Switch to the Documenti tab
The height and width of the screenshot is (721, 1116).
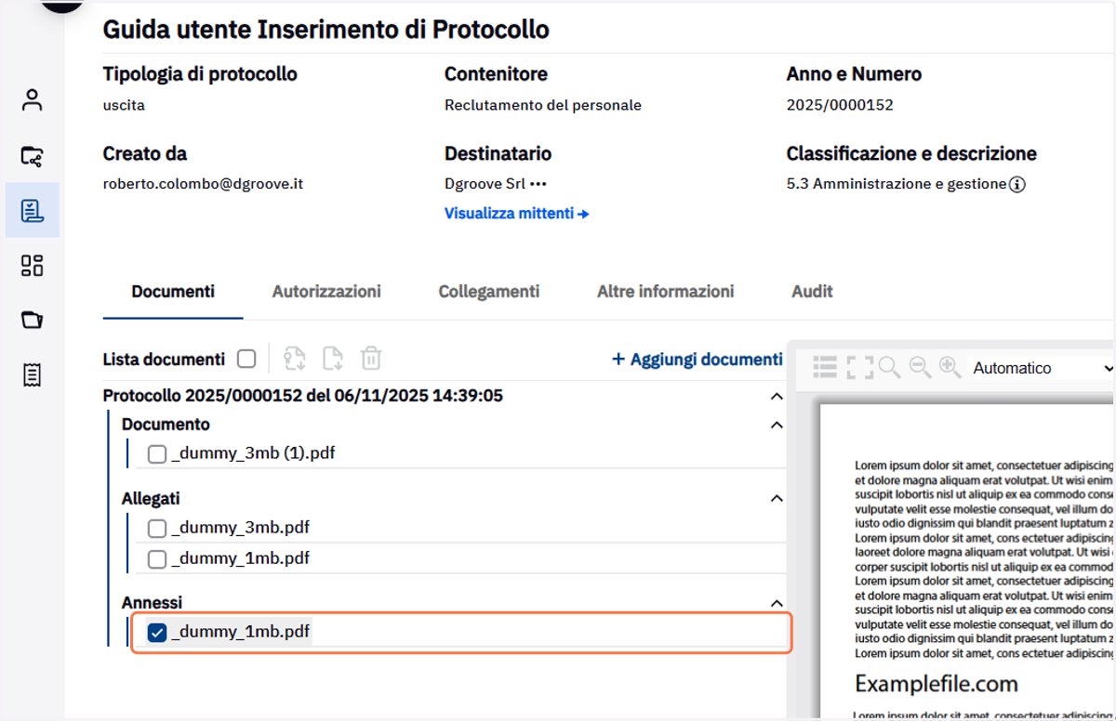point(173,292)
